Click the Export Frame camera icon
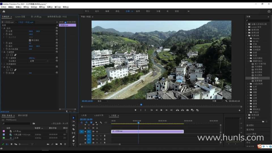272x153 pixels. [x=187, y=110]
